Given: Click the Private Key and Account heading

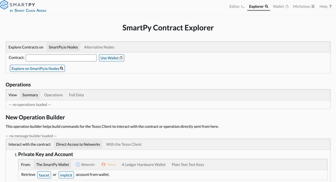Looking at the screenshot, I should pos(46,154).
